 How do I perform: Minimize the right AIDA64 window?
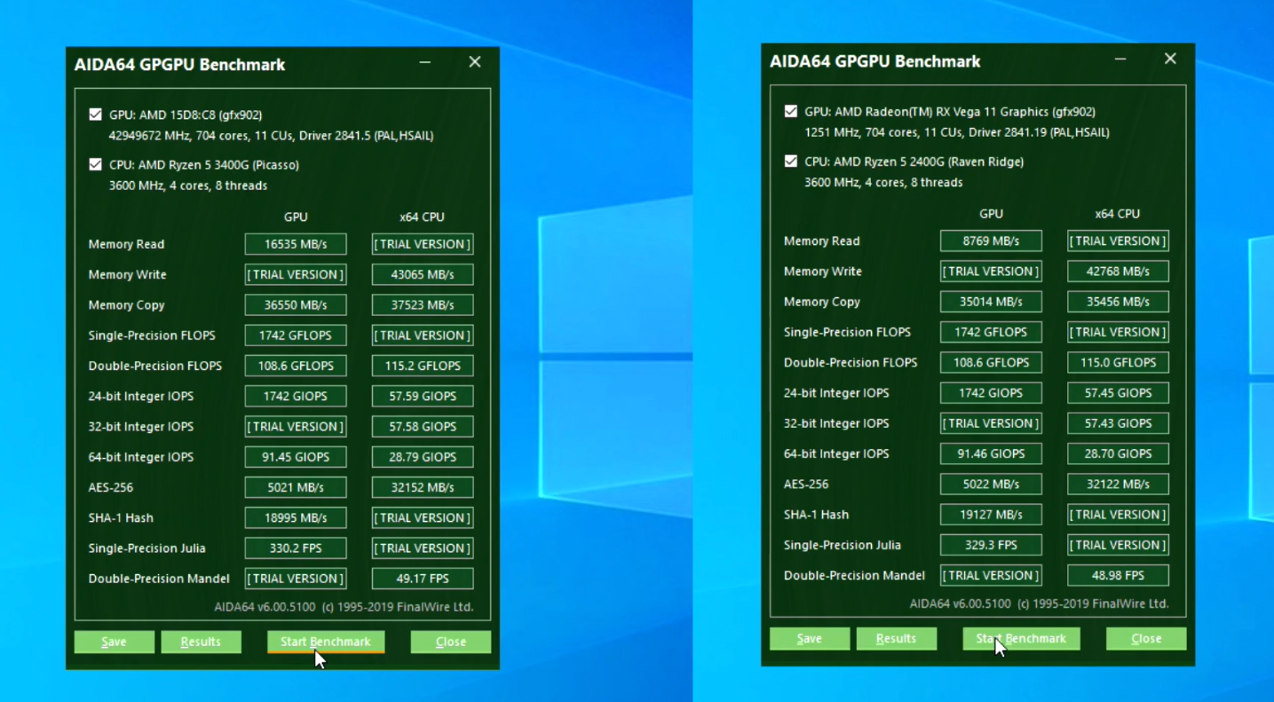click(x=1120, y=59)
